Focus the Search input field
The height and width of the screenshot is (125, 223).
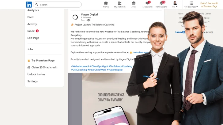(x=60, y=5)
